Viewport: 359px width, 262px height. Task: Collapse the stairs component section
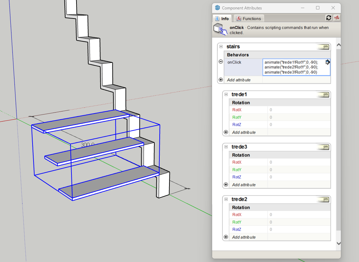pyautogui.click(x=221, y=47)
